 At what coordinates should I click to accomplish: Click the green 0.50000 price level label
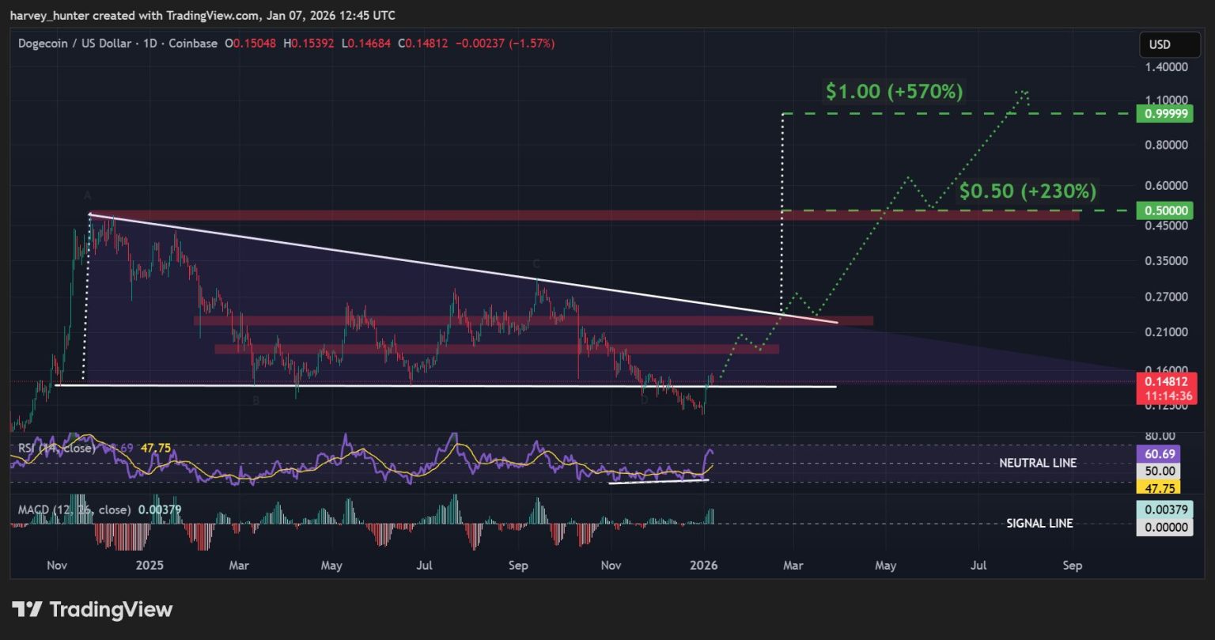(1164, 210)
